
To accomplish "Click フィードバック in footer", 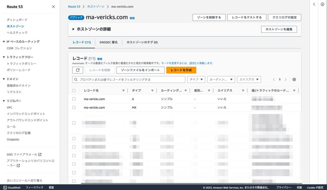I will (x=34, y=187).
